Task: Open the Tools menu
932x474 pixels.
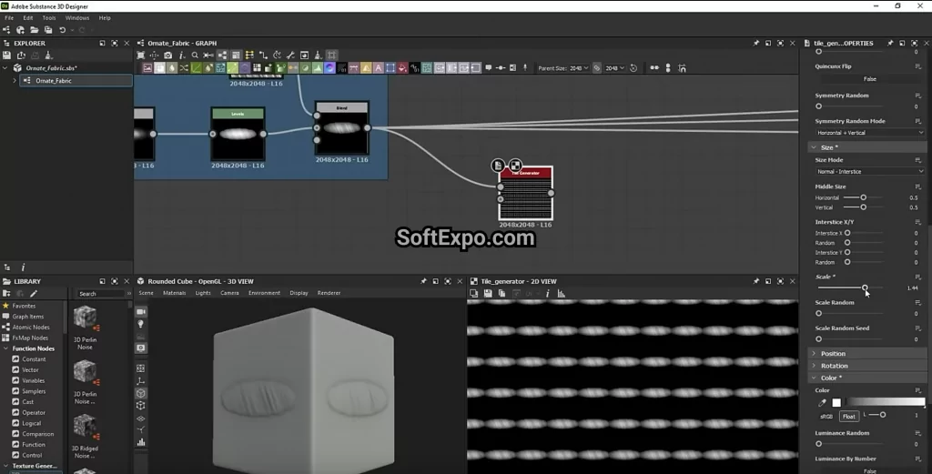Action: coord(49,18)
